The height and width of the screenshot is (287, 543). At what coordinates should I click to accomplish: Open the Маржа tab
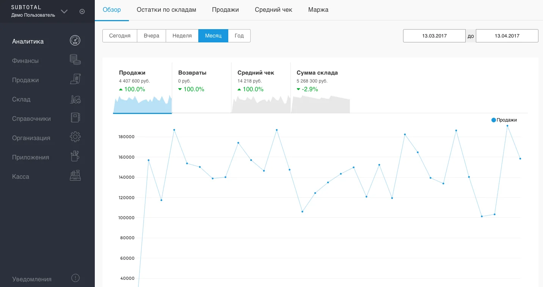point(318,10)
